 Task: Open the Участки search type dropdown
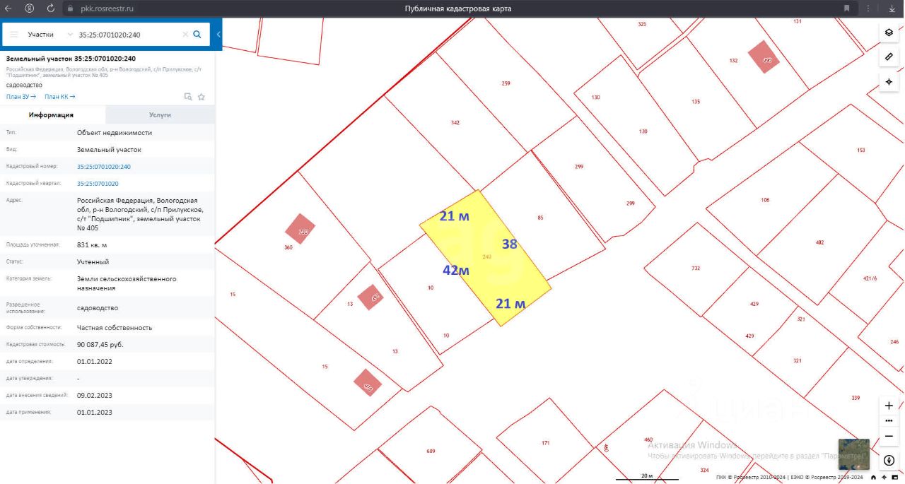(x=49, y=34)
